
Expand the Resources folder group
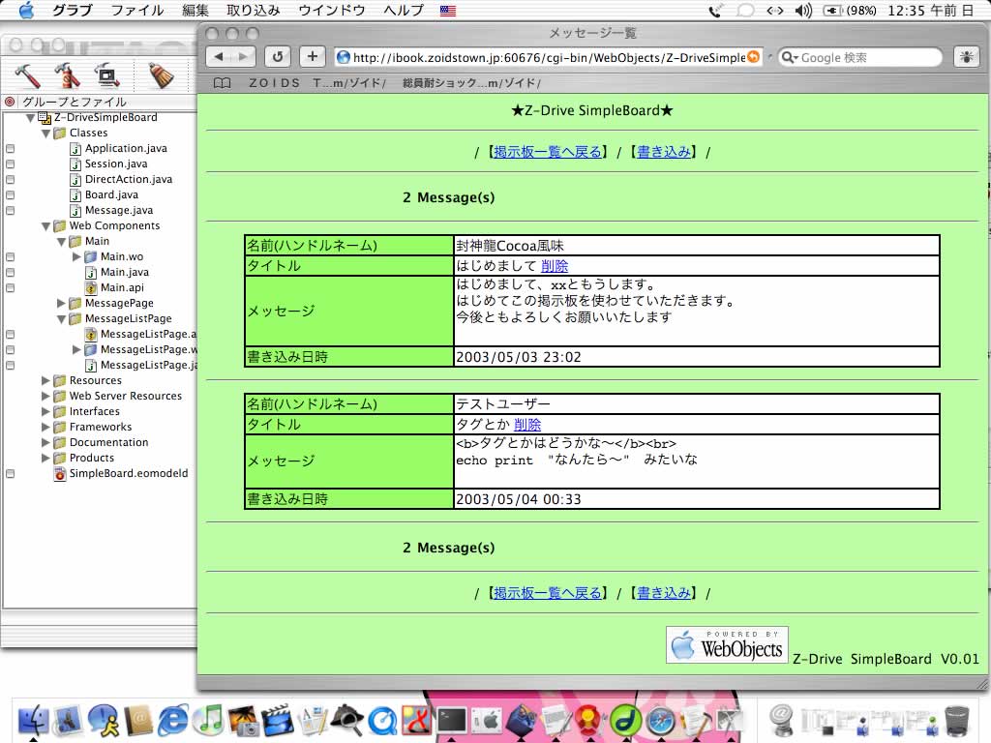tap(45, 380)
